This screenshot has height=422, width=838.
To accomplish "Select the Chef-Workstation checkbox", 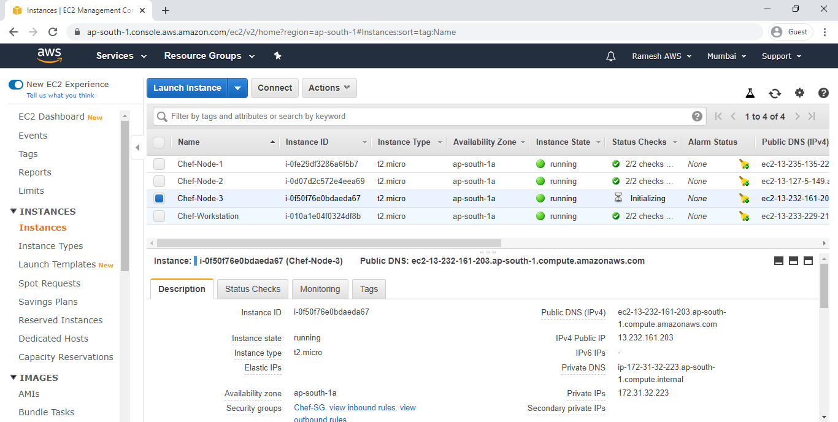I will point(159,217).
